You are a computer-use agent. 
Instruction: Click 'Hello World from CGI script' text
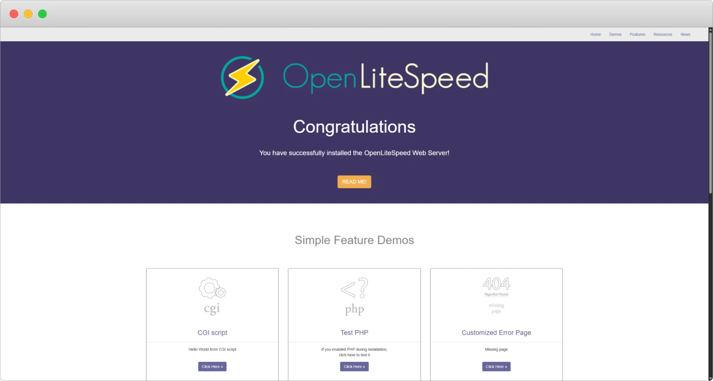(x=212, y=349)
